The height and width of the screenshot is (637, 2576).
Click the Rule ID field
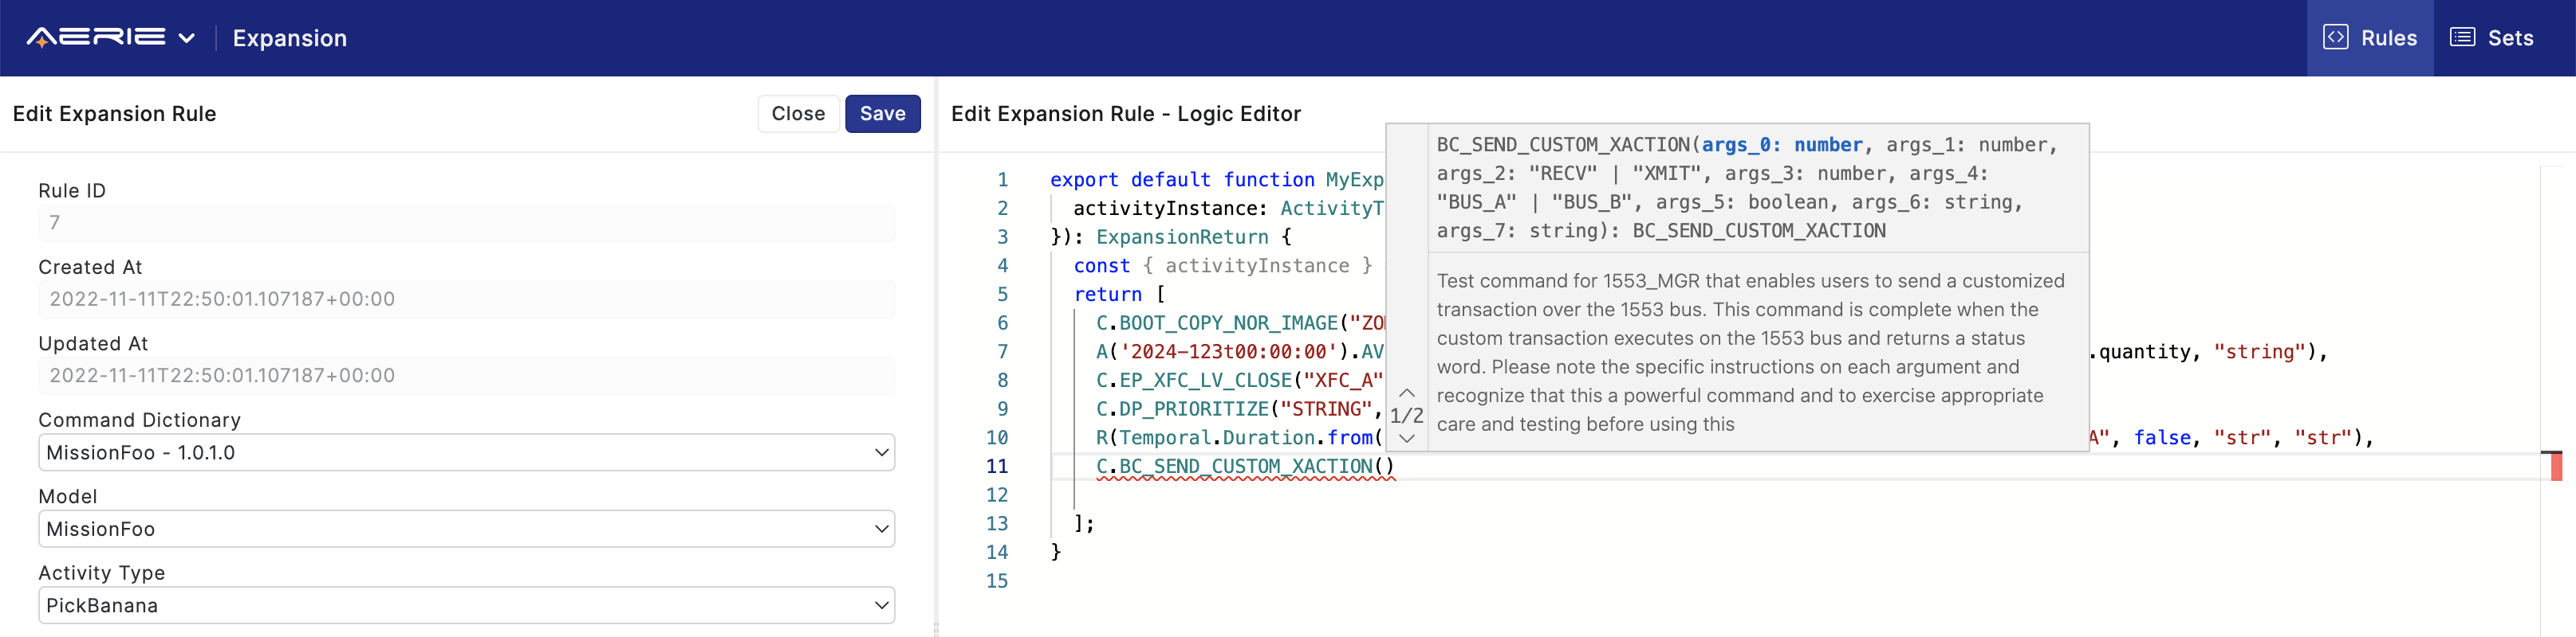466,223
